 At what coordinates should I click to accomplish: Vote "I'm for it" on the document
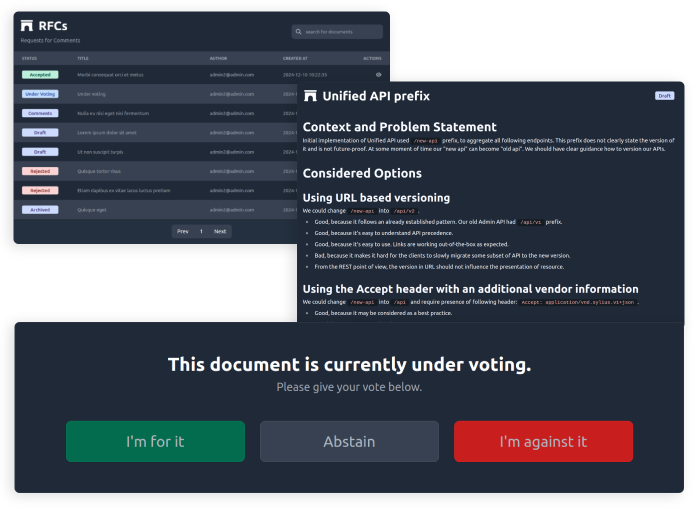pos(155,441)
